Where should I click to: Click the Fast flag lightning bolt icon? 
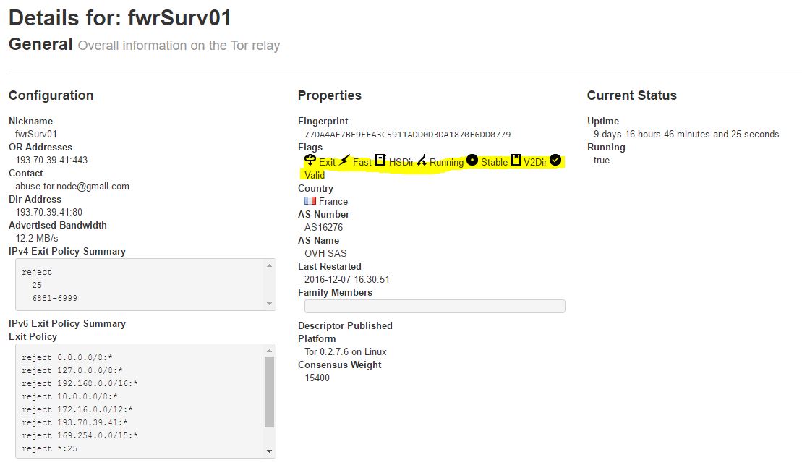point(344,161)
